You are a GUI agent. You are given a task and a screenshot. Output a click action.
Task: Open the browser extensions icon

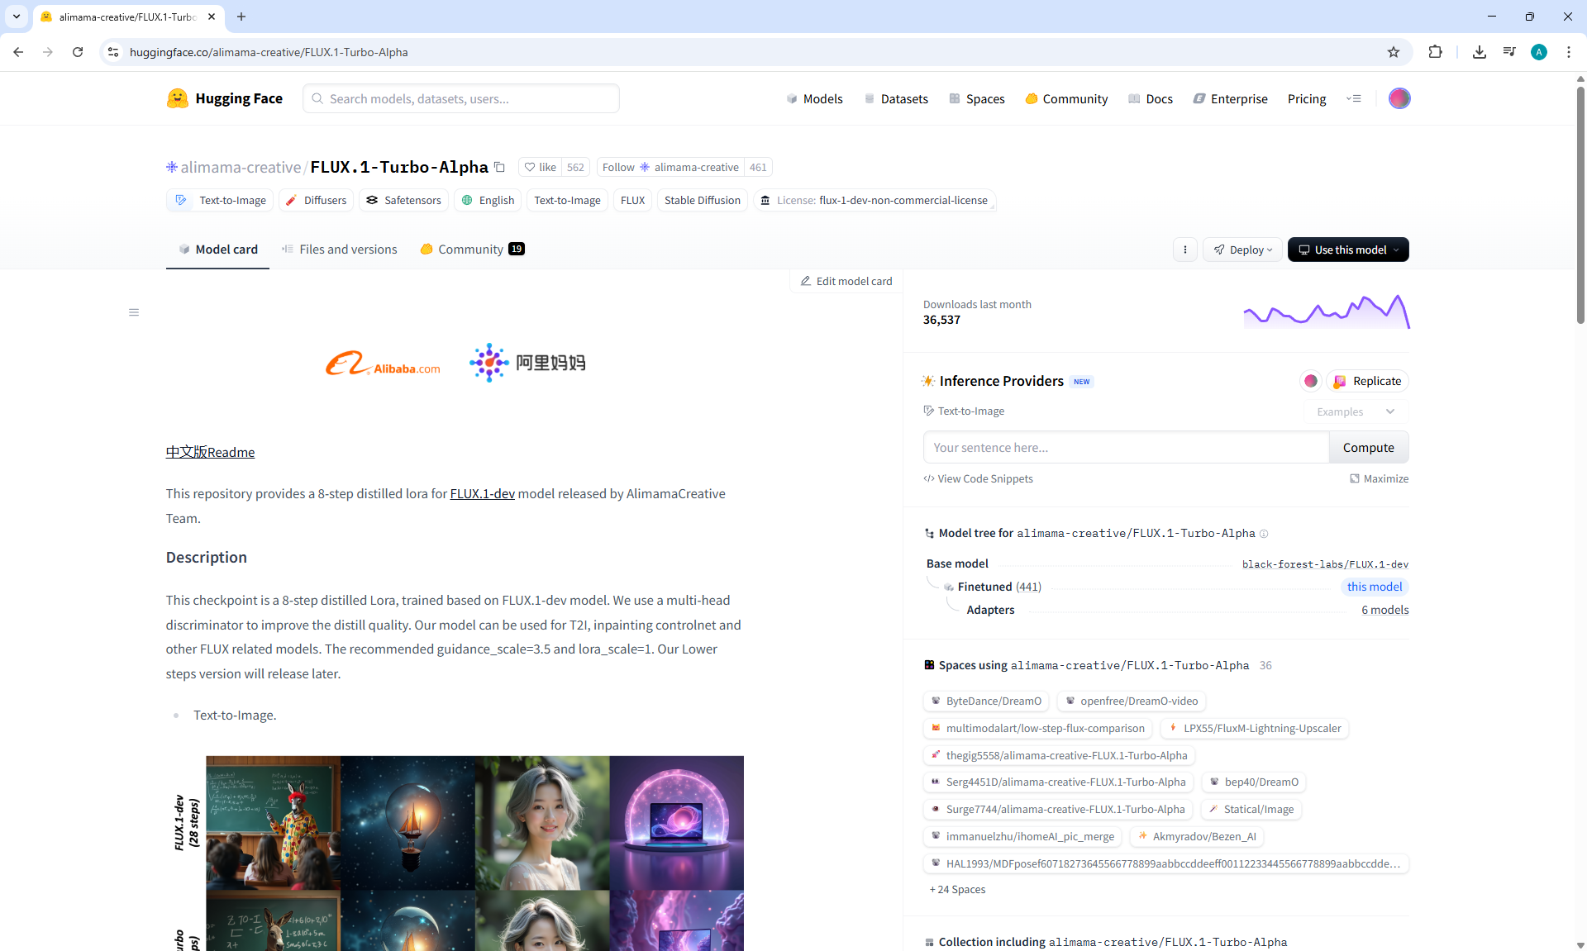[1435, 52]
